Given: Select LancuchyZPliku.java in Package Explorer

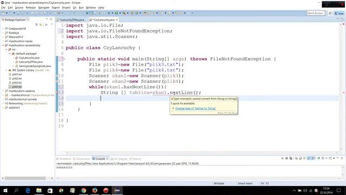Looking at the screenshot, I should point(30,62).
